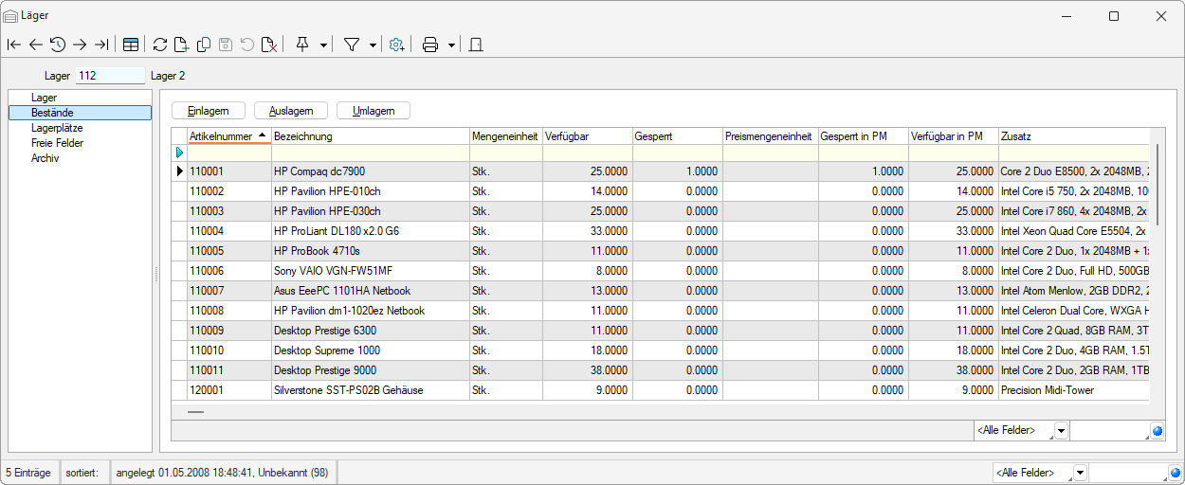Viewport: 1185px width, 485px height.
Task: Select Sony VAIO VGN-FW51MF cell
Action: tap(371, 271)
